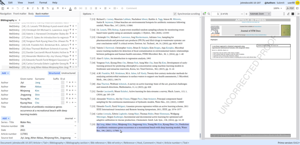Switch reference to Unstructured mode
The height and width of the screenshot is (145, 300).
point(68,73)
